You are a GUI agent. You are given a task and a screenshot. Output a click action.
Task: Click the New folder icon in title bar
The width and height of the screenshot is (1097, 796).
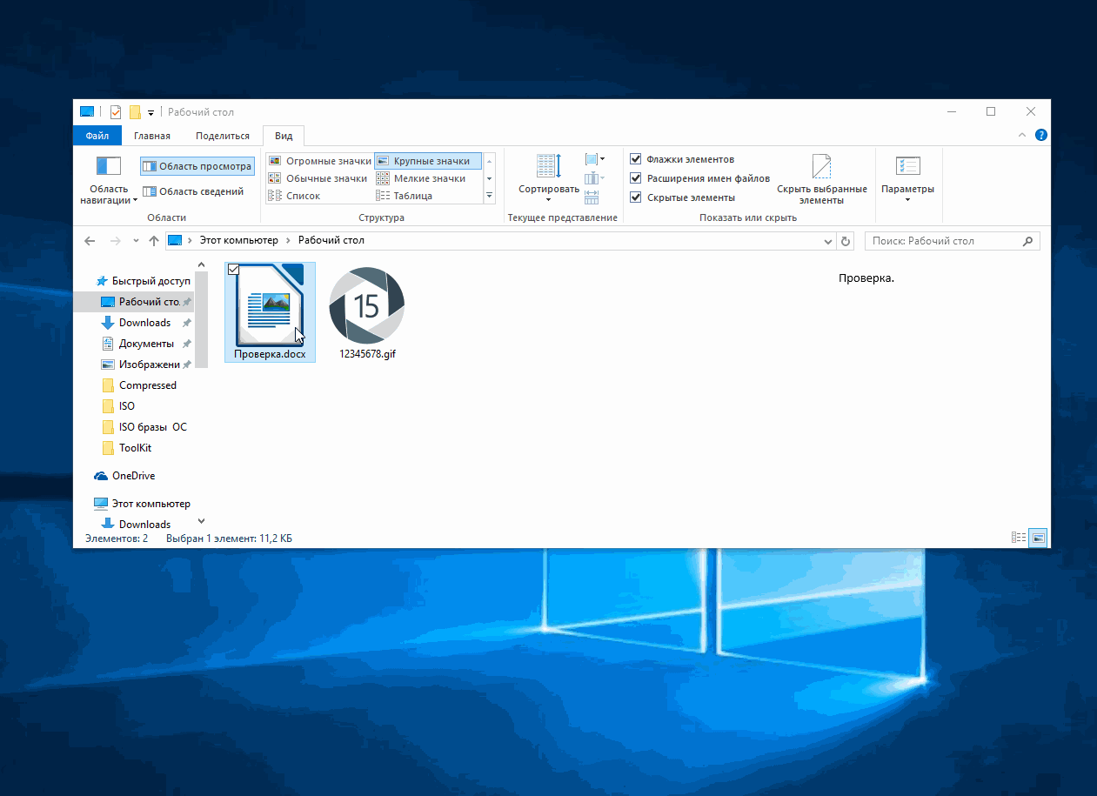[x=135, y=111]
